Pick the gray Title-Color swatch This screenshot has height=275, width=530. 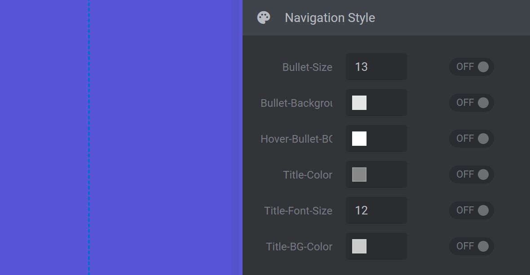tap(359, 175)
